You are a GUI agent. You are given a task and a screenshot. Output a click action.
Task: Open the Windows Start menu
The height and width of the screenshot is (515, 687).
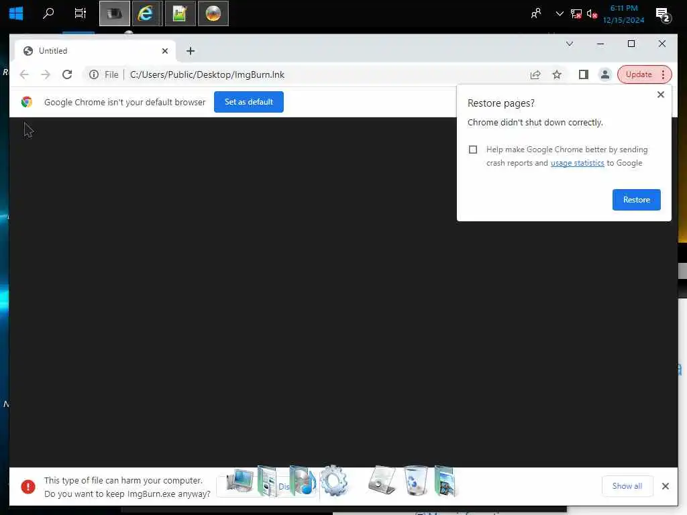[16, 13]
